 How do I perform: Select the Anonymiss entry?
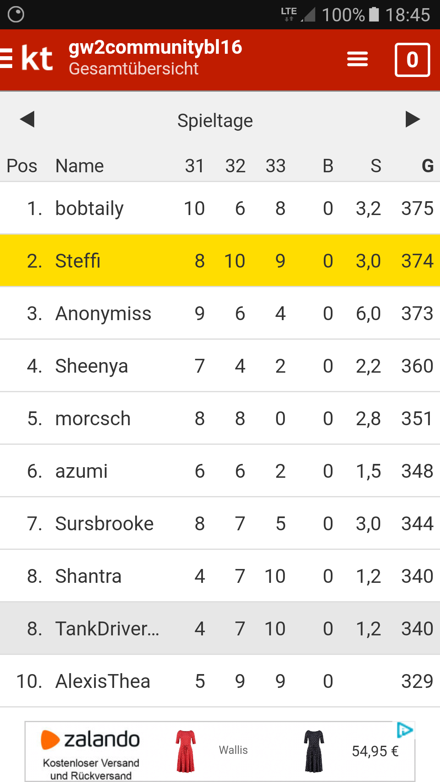click(220, 314)
